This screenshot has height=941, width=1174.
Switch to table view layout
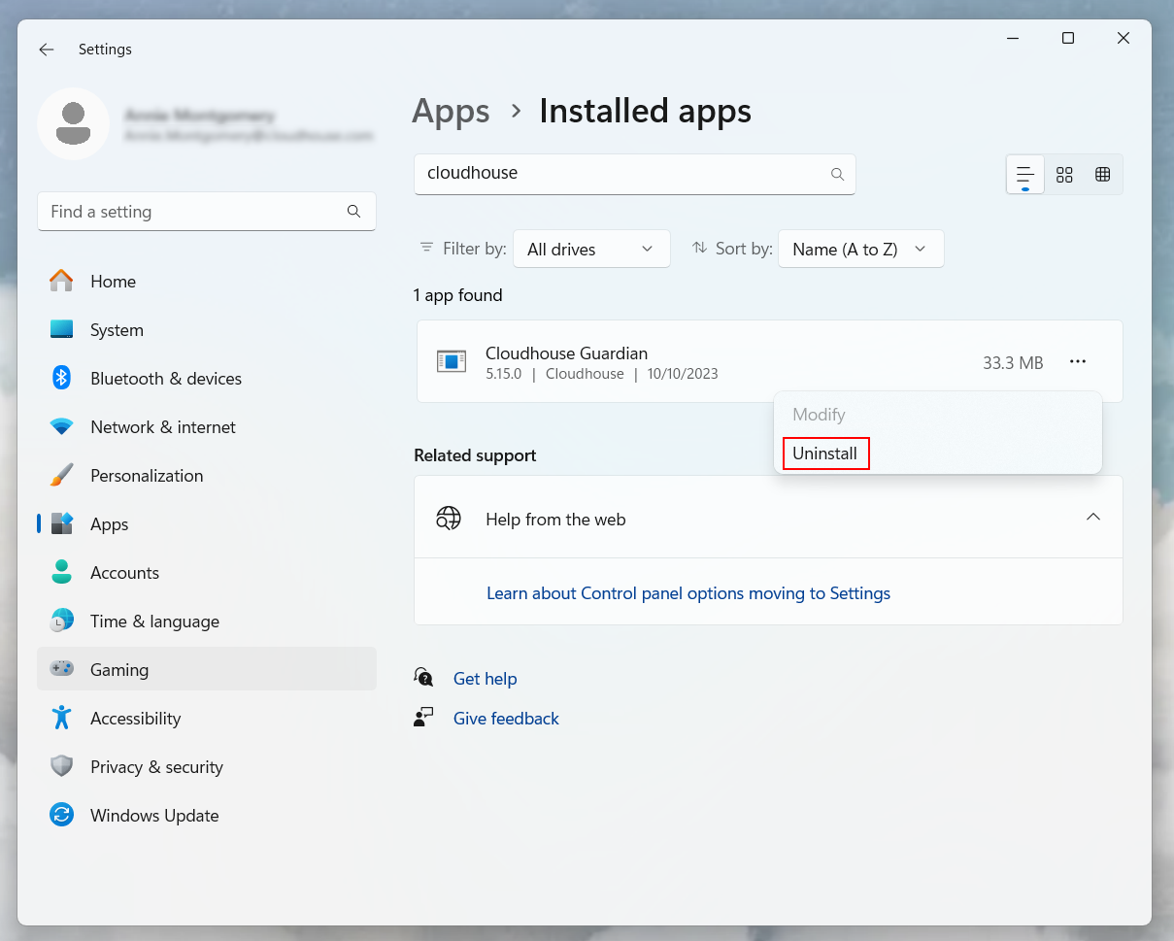coord(1102,175)
